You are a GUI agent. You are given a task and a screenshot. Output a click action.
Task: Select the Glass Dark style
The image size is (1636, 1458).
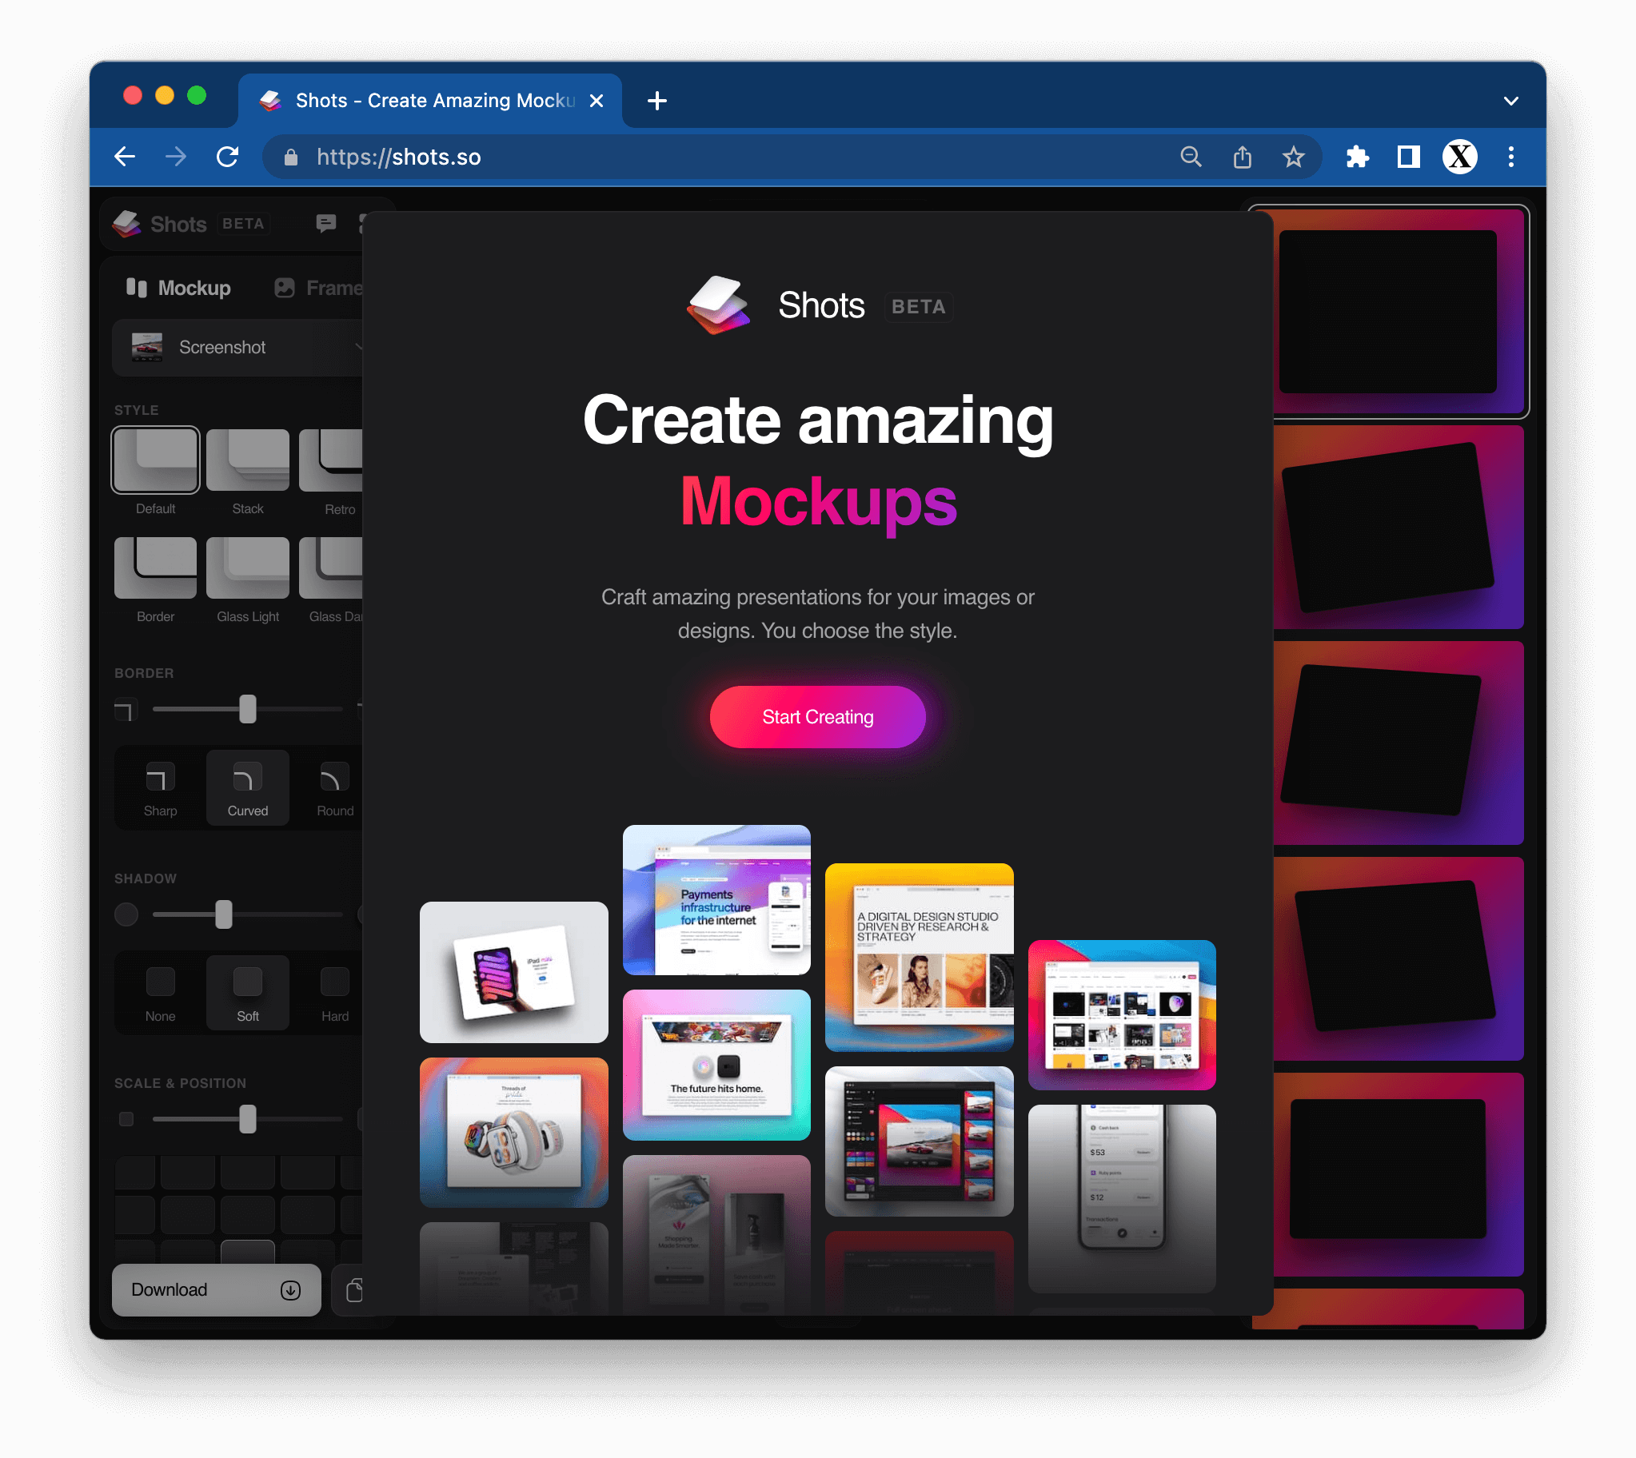pyautogui.click(x=331, y=568)
